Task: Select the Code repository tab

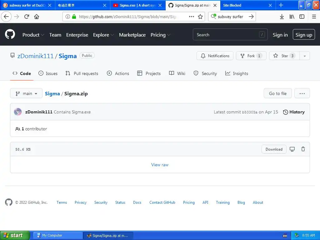Action: point(22,73)
